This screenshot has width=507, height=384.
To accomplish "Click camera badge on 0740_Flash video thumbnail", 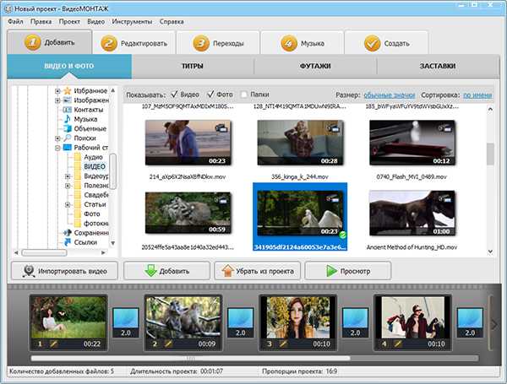I will 446,128.
